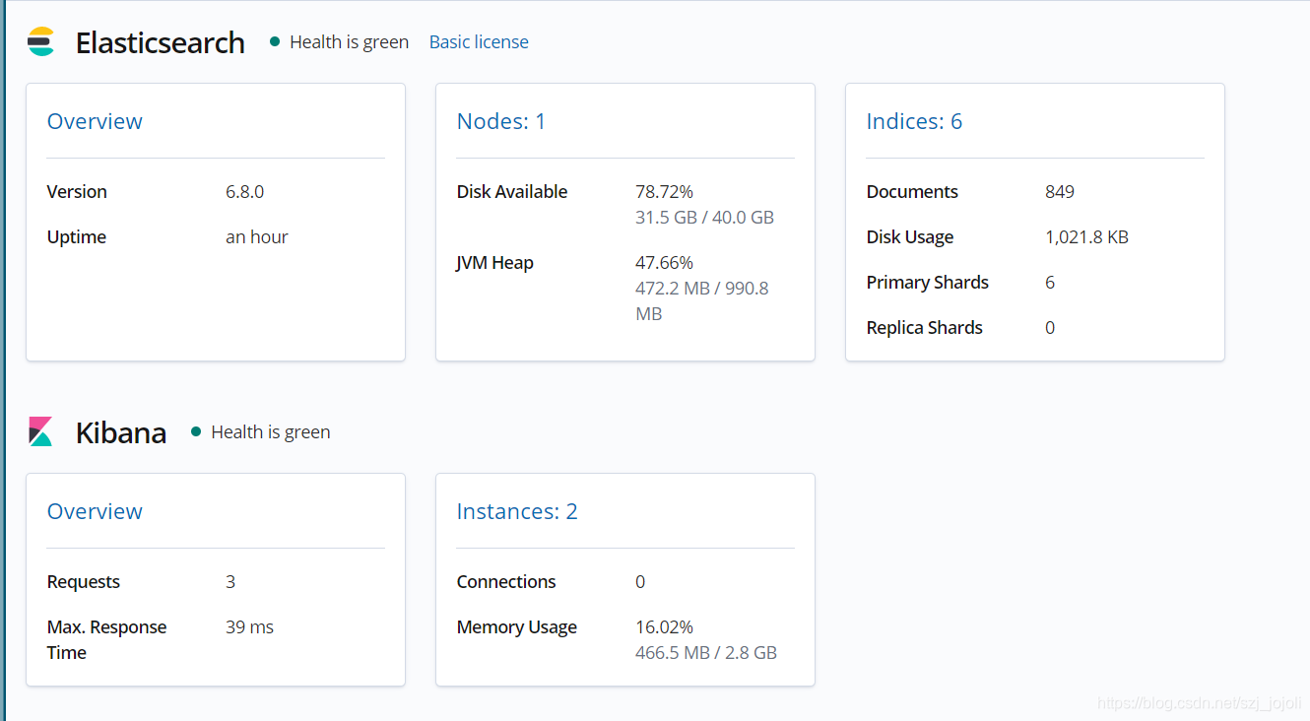Open the Basic license link
Viewport: 1310px width, 721px height.
(x=479, y=41)
